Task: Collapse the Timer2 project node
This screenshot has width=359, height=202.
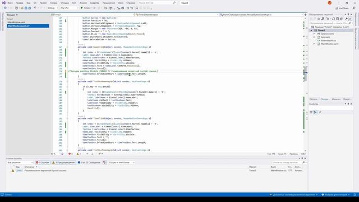Action: [311, 30]
